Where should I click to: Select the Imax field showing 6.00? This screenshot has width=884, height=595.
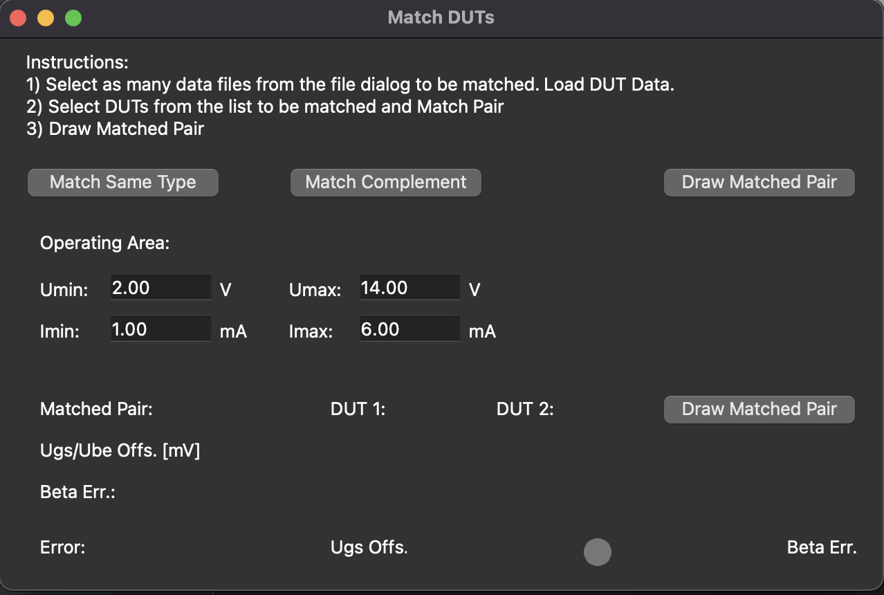click(410, 329)
